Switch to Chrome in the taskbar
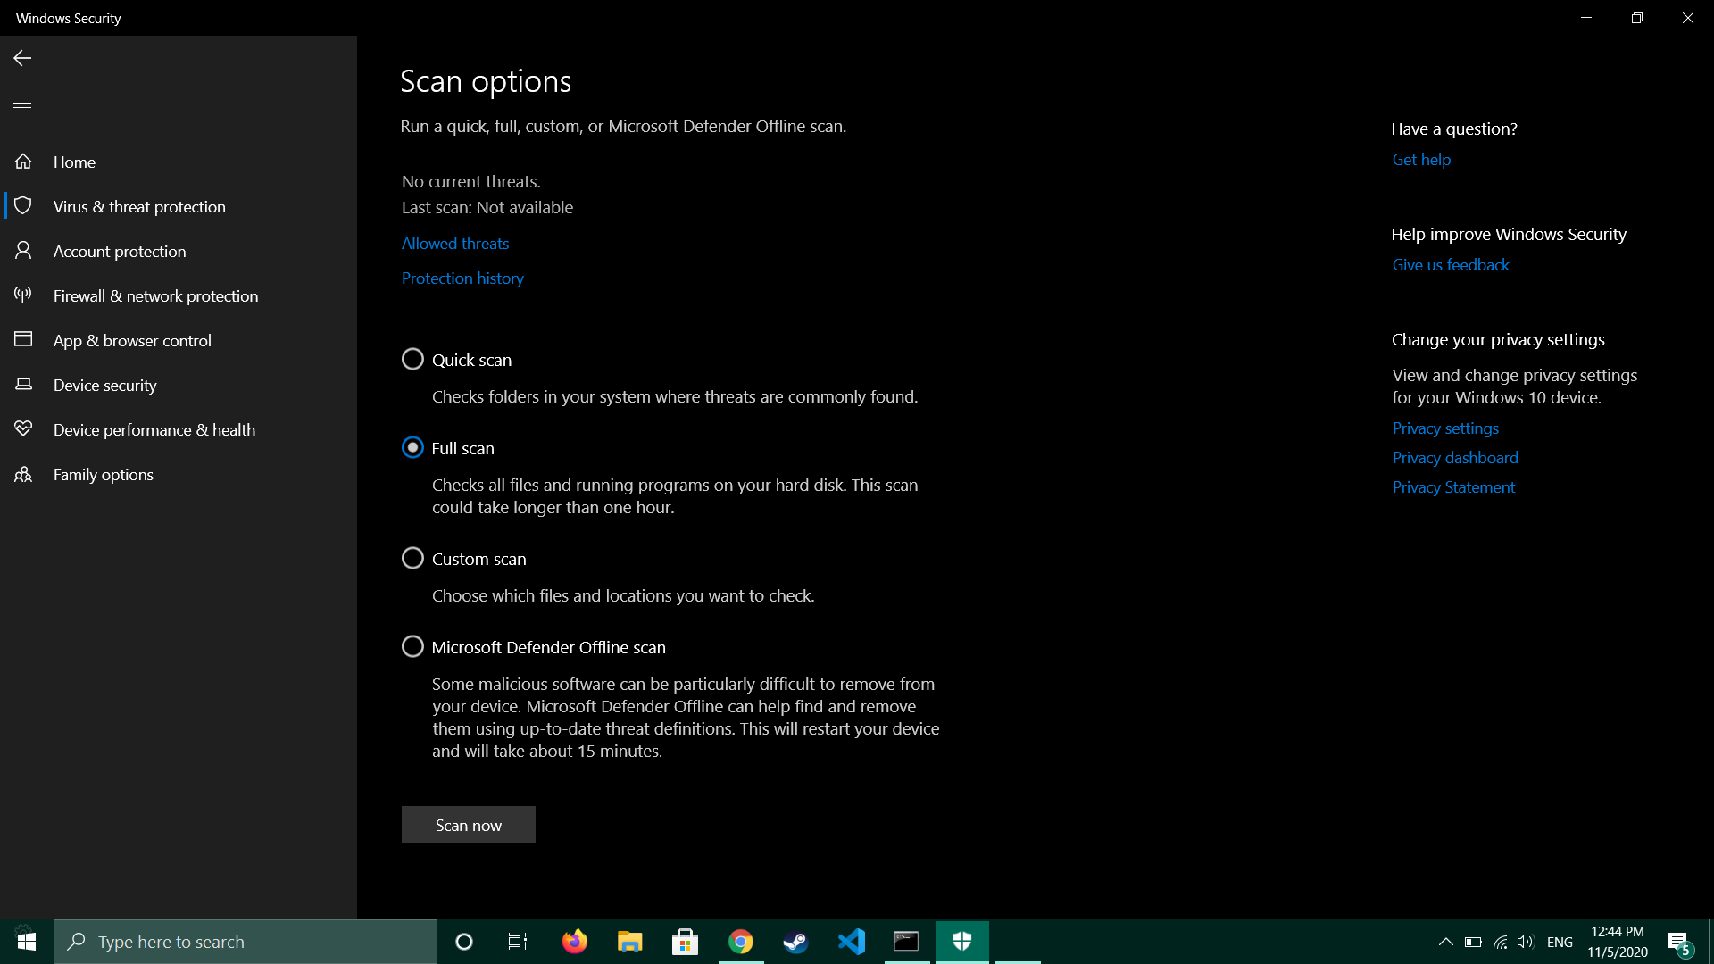Image resolution: width=1714 pixels, height=964 pixels. click(x=741, y=942)
